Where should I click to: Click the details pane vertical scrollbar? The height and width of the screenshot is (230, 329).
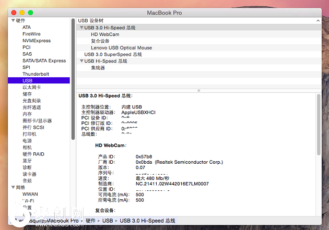pos(319,125)
